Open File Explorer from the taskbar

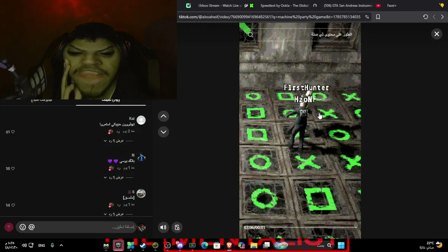(x=254, y=245)
